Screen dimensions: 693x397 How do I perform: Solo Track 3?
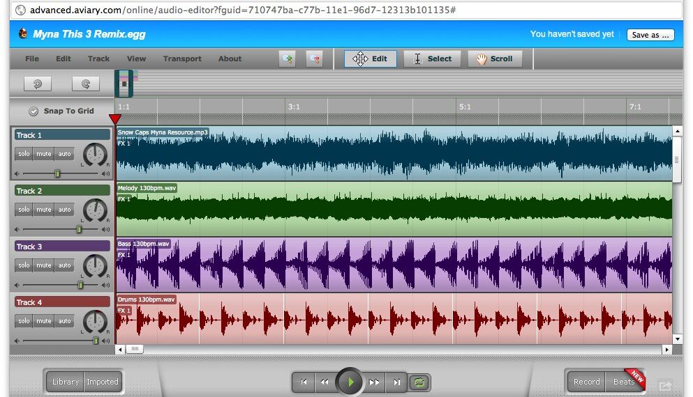24,265
